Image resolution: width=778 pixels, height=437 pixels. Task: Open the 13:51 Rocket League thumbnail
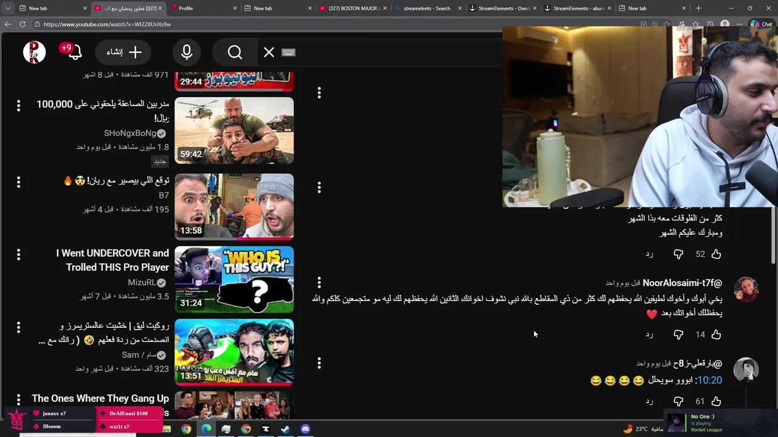(x=234, y=352)
